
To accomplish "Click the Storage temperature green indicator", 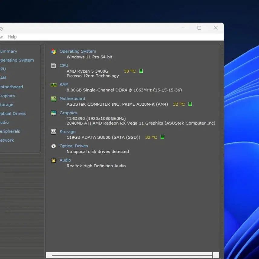I will point(162,137).
